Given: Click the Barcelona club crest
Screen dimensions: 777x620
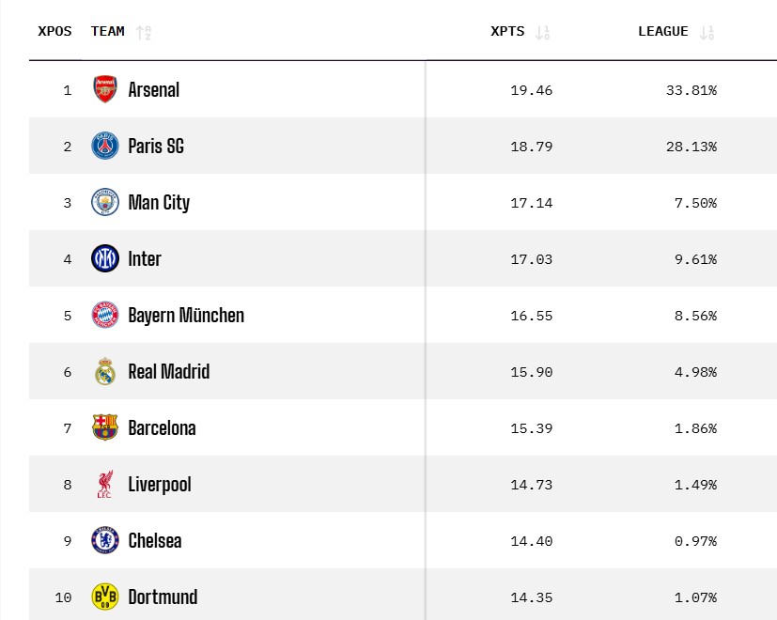Looking at the screenshot, I should tap(105, 428).
